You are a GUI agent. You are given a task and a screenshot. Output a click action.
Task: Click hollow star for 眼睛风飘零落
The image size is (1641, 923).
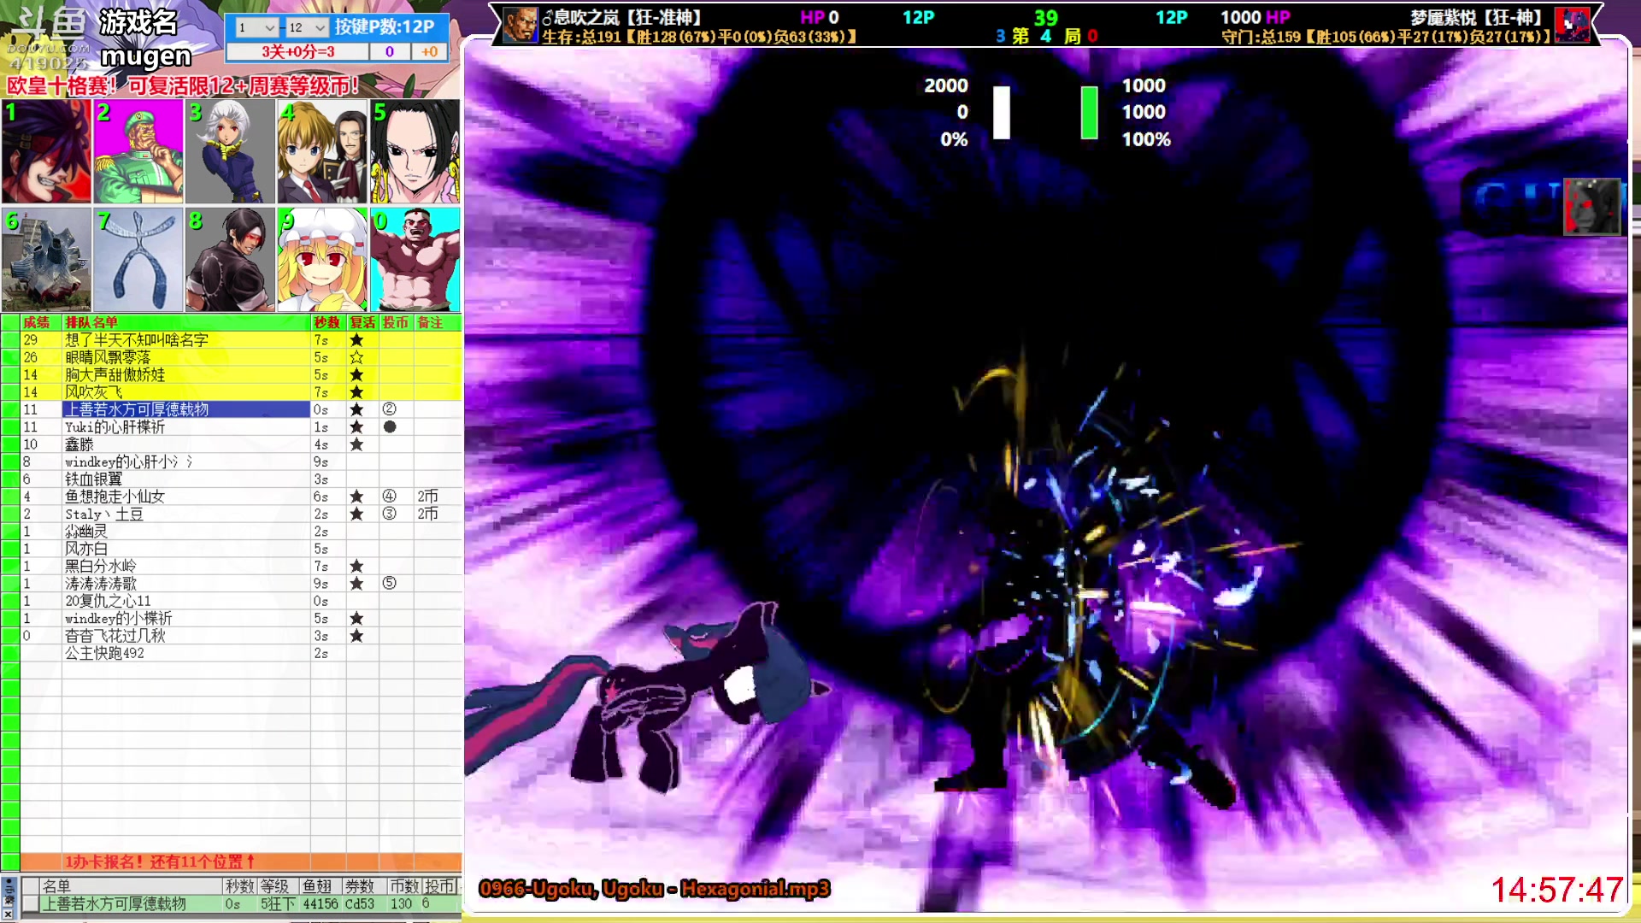pos(356,357)
